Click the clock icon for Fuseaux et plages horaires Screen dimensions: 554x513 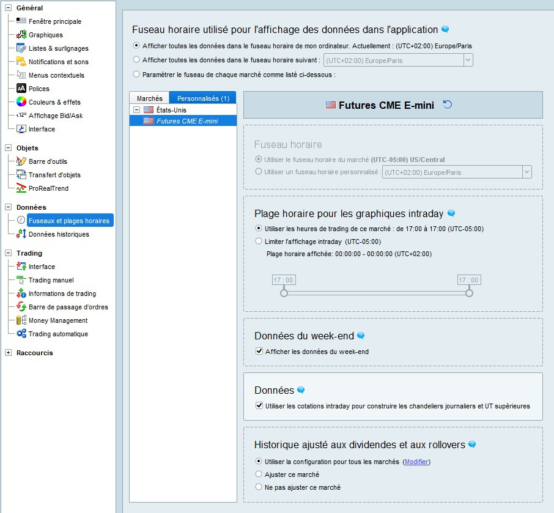pyautogui.click(x=21, y=220)
